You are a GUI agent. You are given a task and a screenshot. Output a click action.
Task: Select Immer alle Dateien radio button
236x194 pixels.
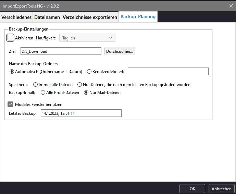click(x=35, y=84)
